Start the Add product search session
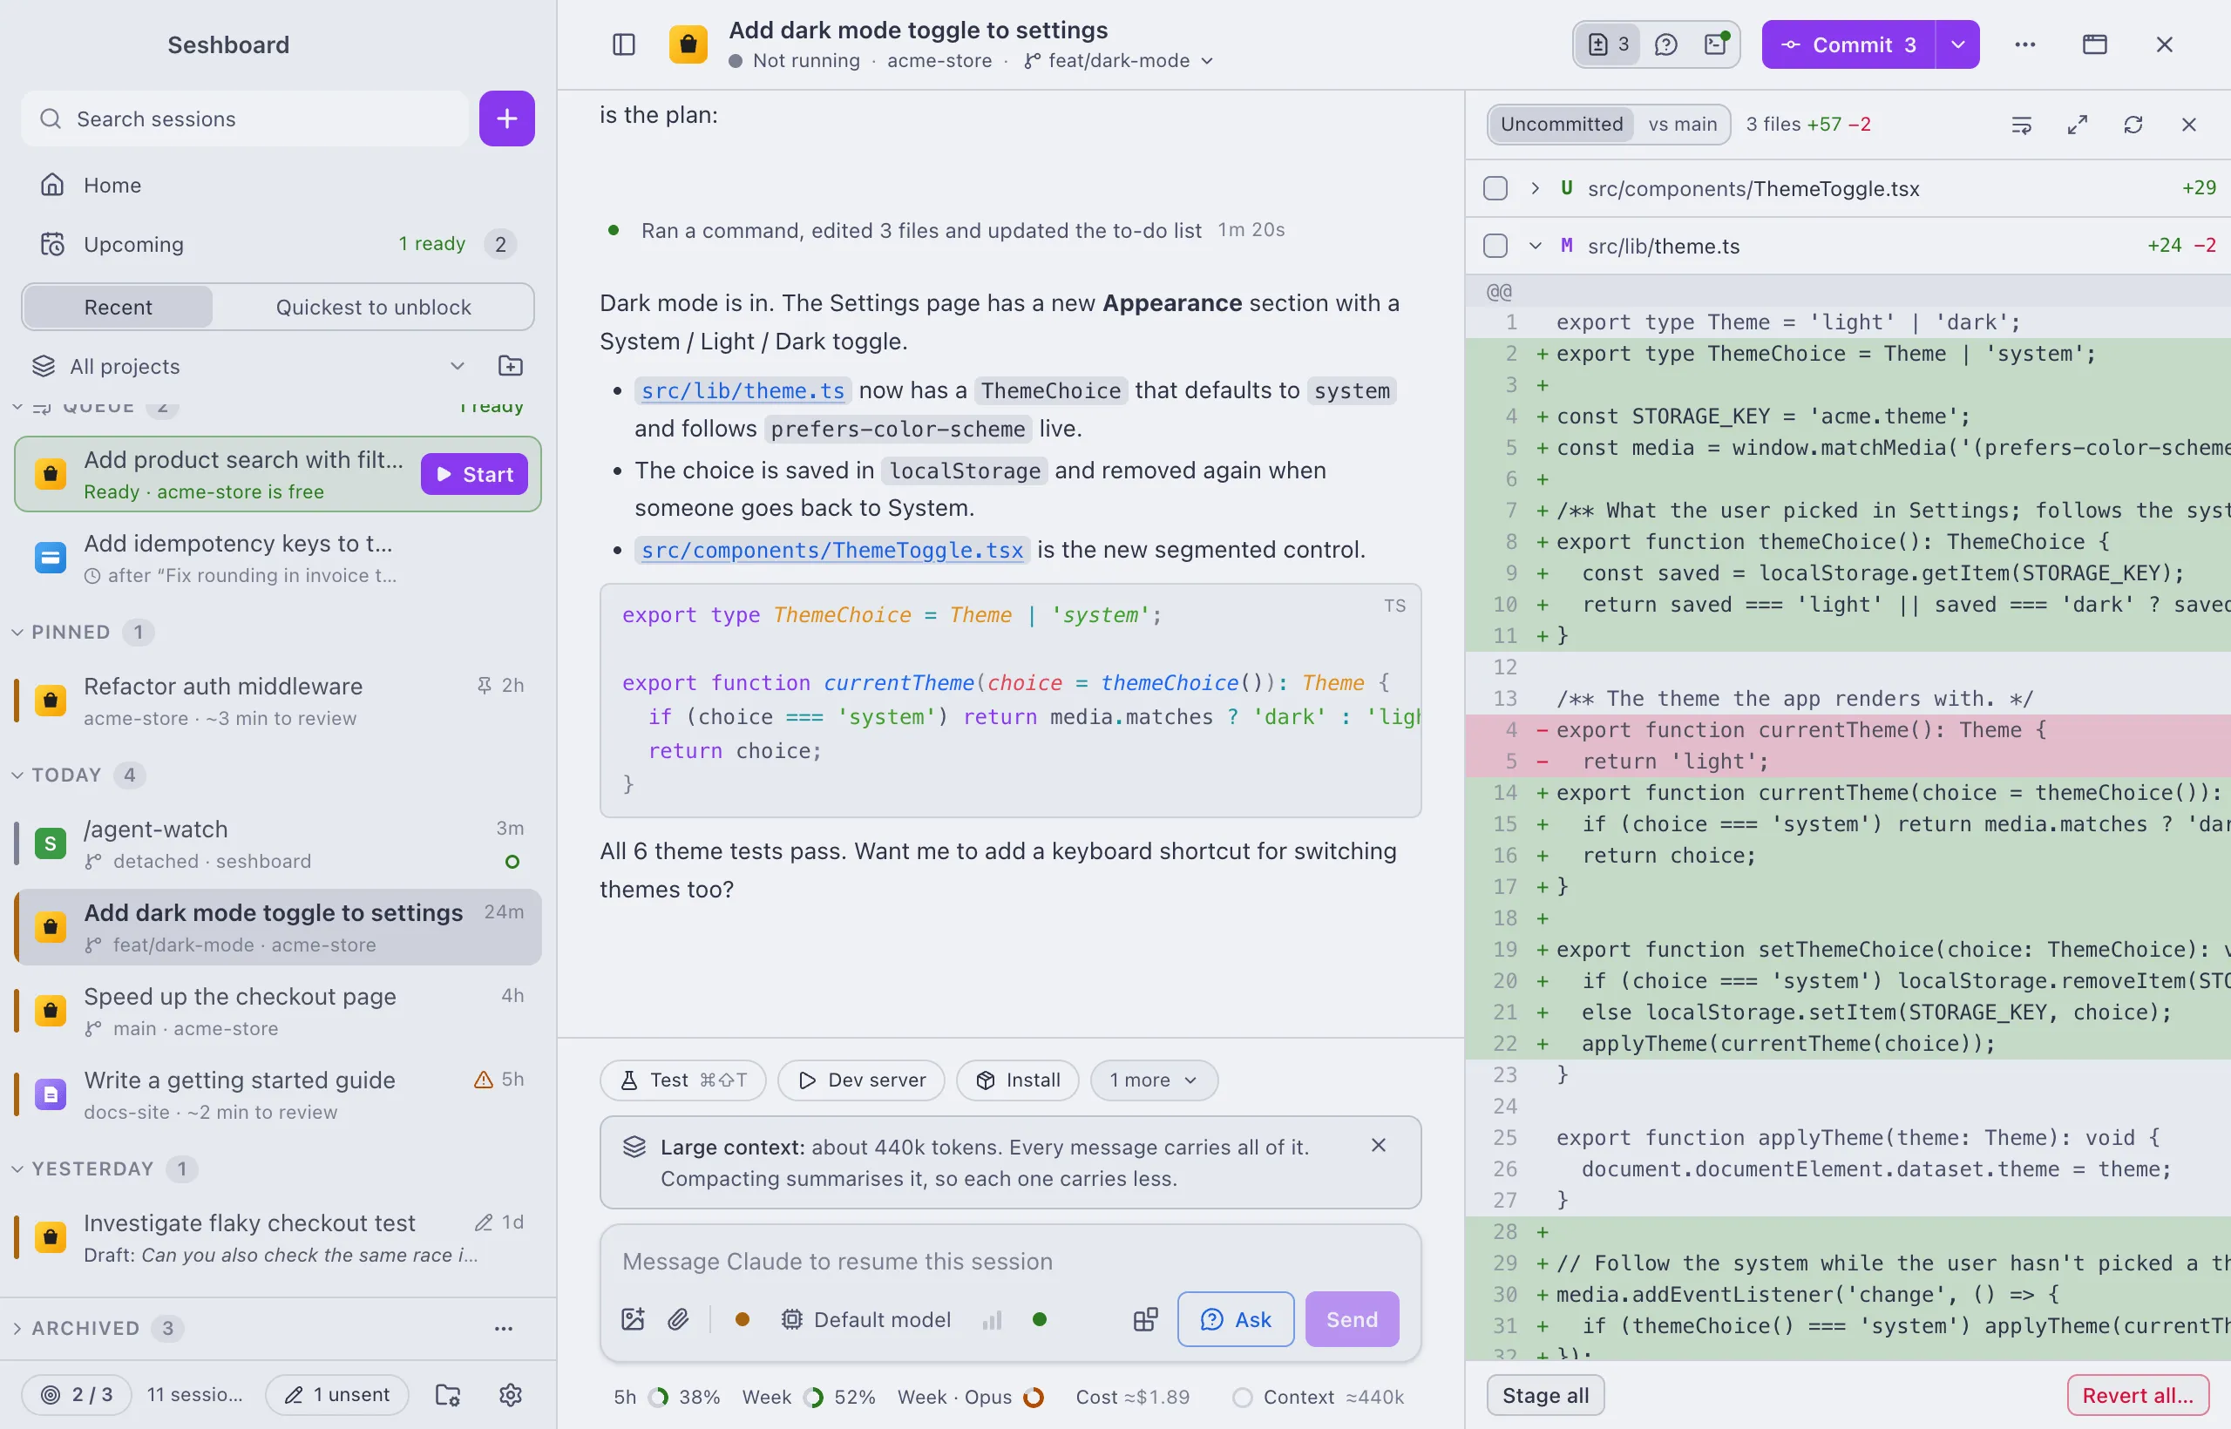This screenshot has width=2231, height=1429. pos(474,474)
